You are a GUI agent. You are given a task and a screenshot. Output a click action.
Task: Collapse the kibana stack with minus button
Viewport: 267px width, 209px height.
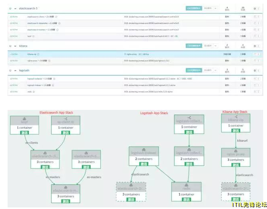[15, 46]
